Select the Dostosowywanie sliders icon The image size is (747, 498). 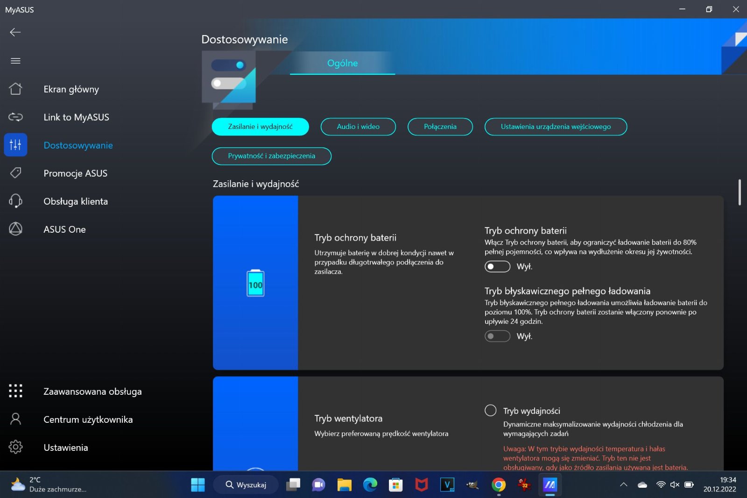click(15, 145)
